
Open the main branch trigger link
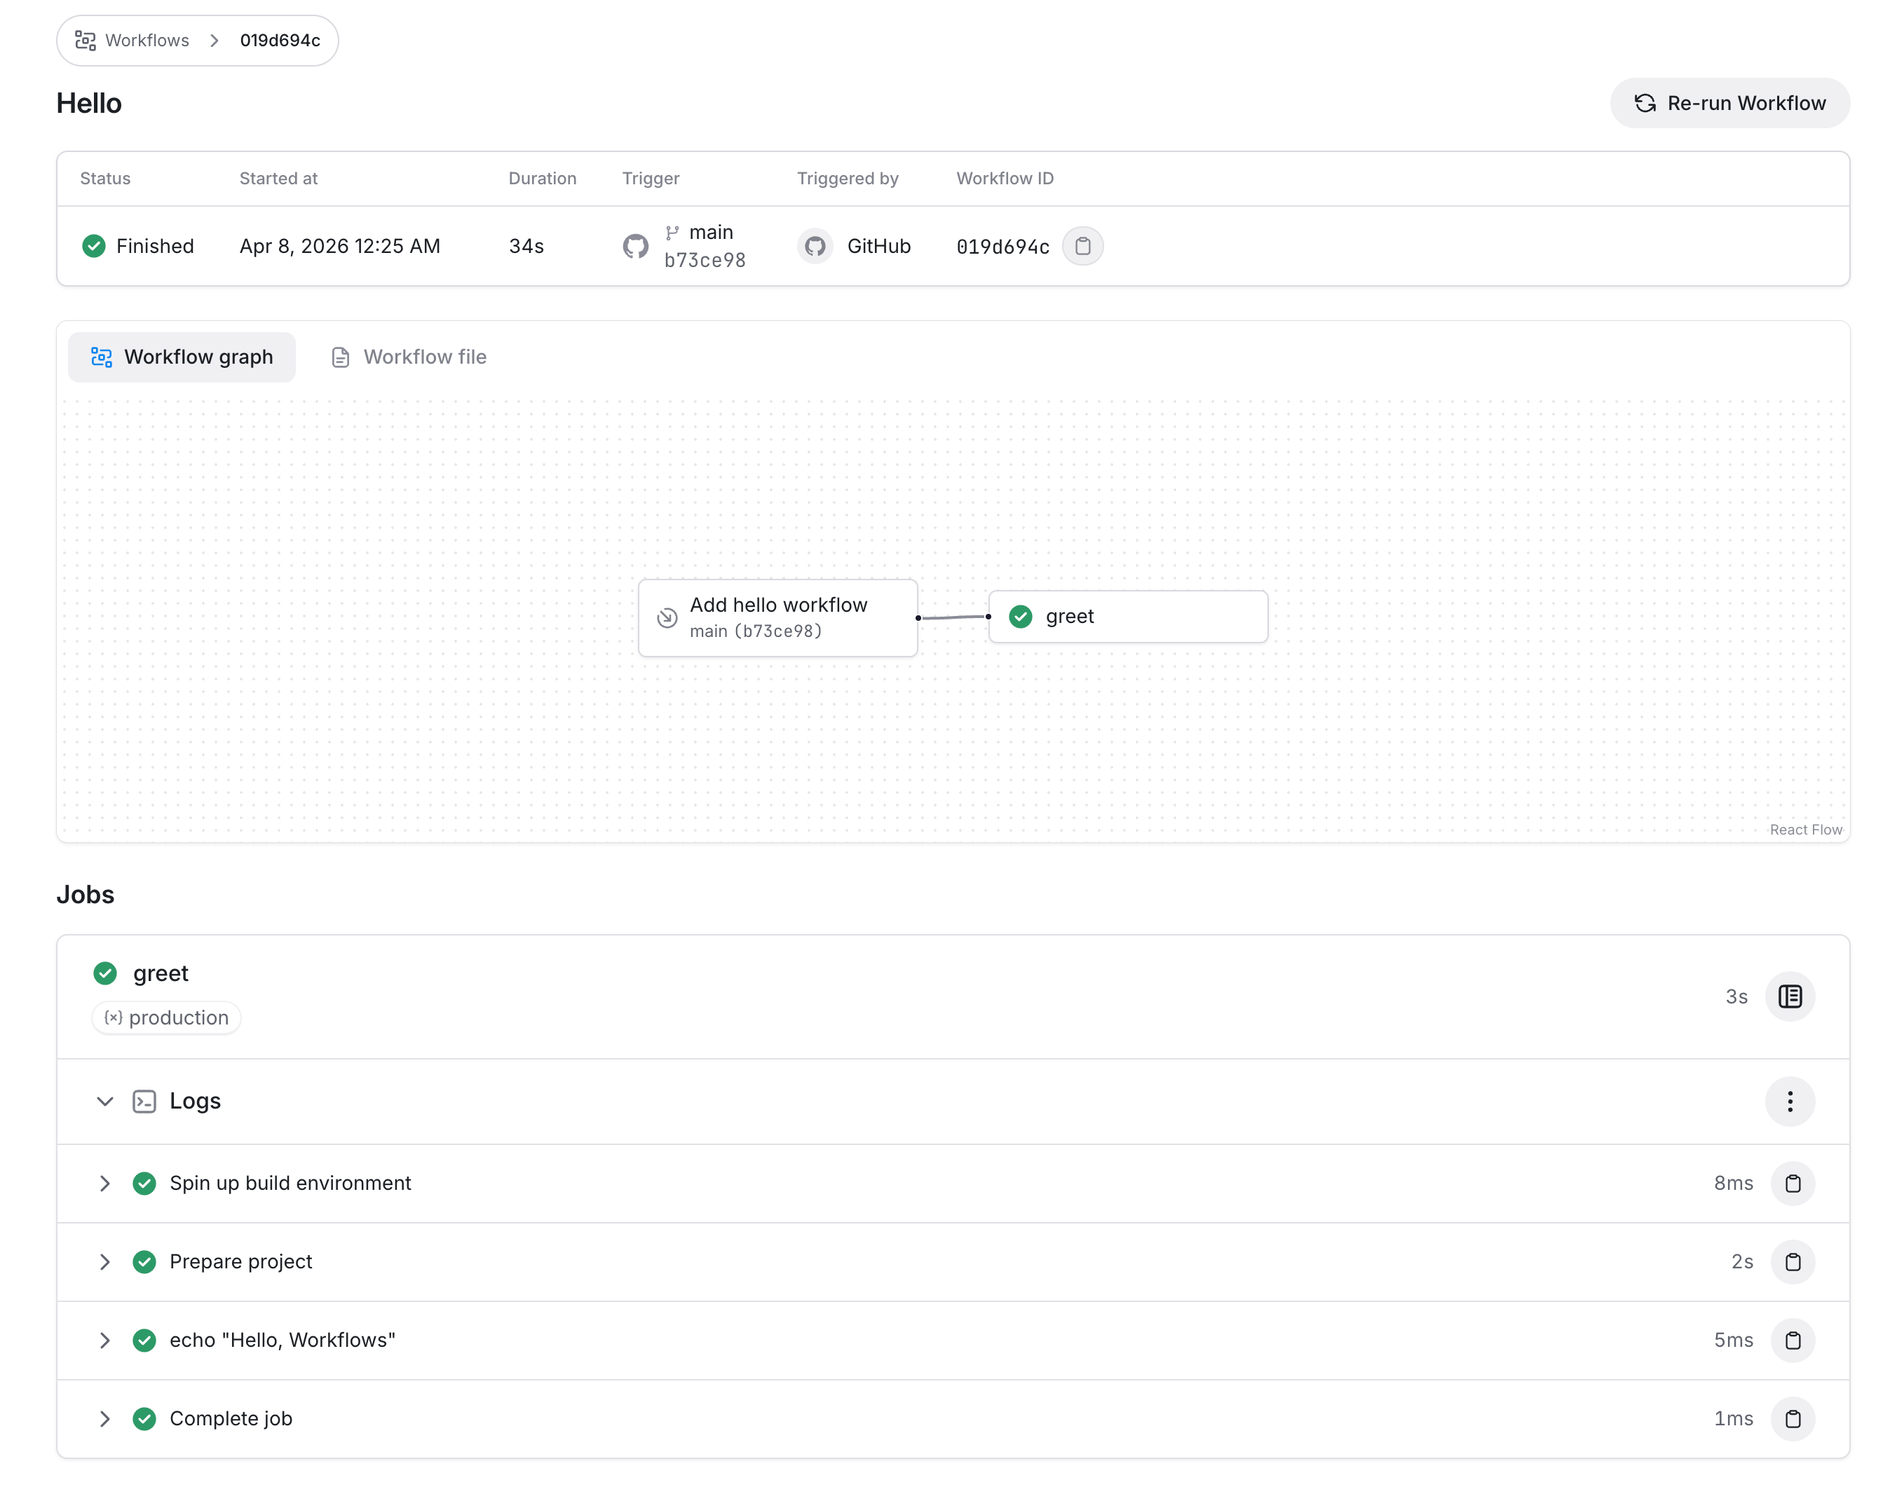point(710,232)
